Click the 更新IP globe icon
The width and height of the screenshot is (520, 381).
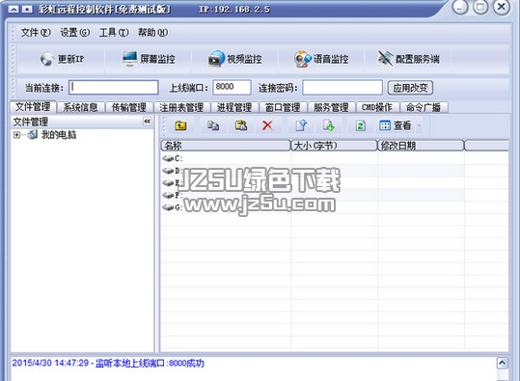[46, 60]
